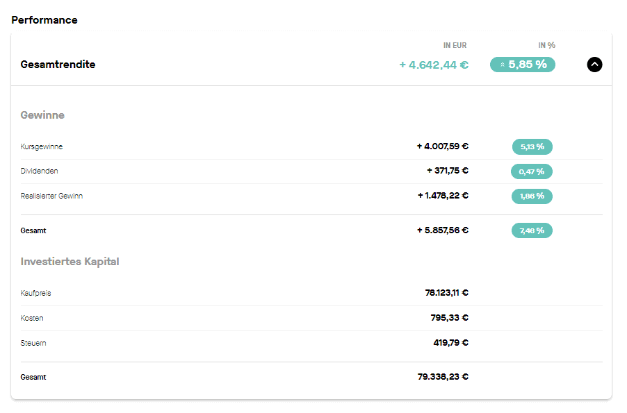This screenshot has width=627, height=413.
Task: Click the Kosten row label
Action: coord(32,318)
